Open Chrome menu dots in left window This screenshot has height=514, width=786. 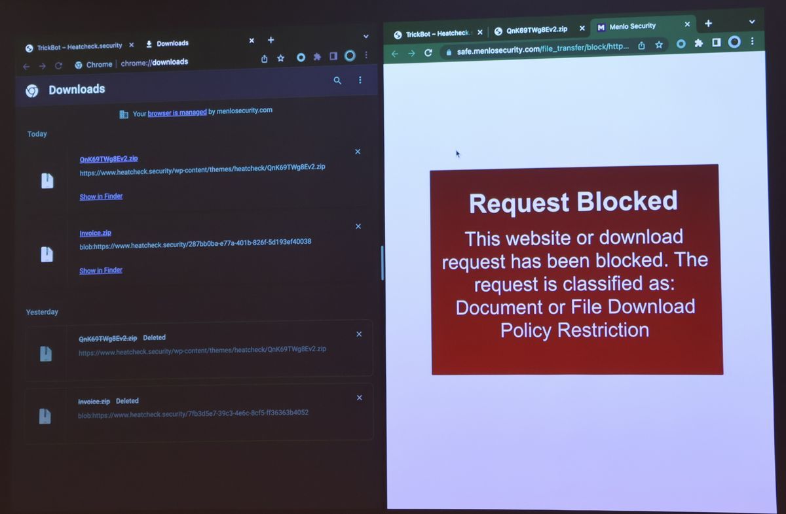pyautogui.click(x=366, y=55)
